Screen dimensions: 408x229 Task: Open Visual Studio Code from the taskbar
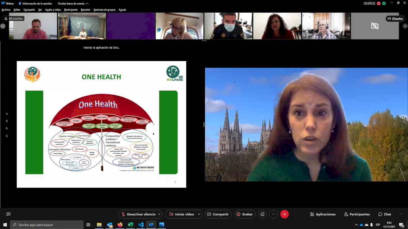click(141, 225)
